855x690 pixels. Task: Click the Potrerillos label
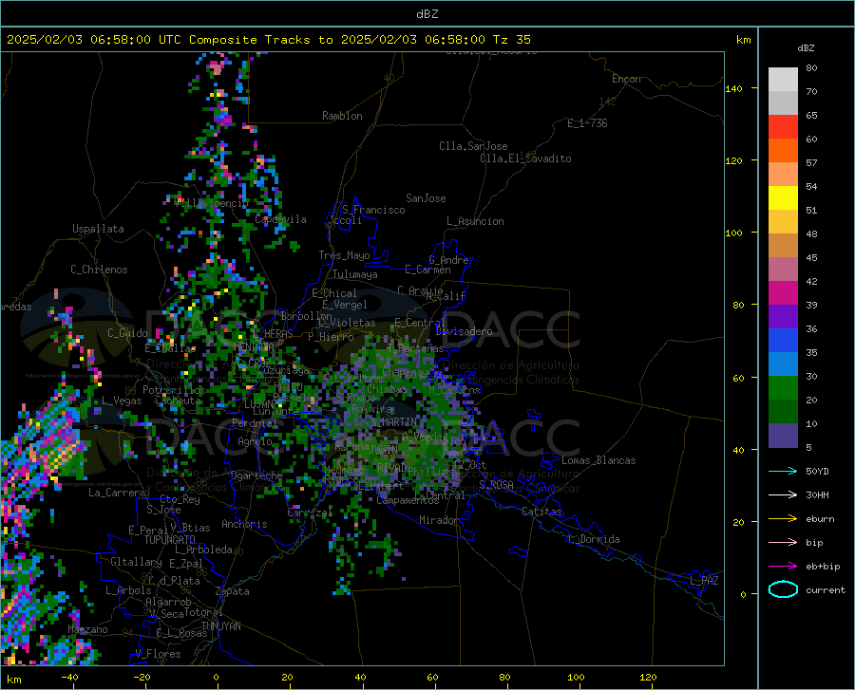[x=174, y=390]
